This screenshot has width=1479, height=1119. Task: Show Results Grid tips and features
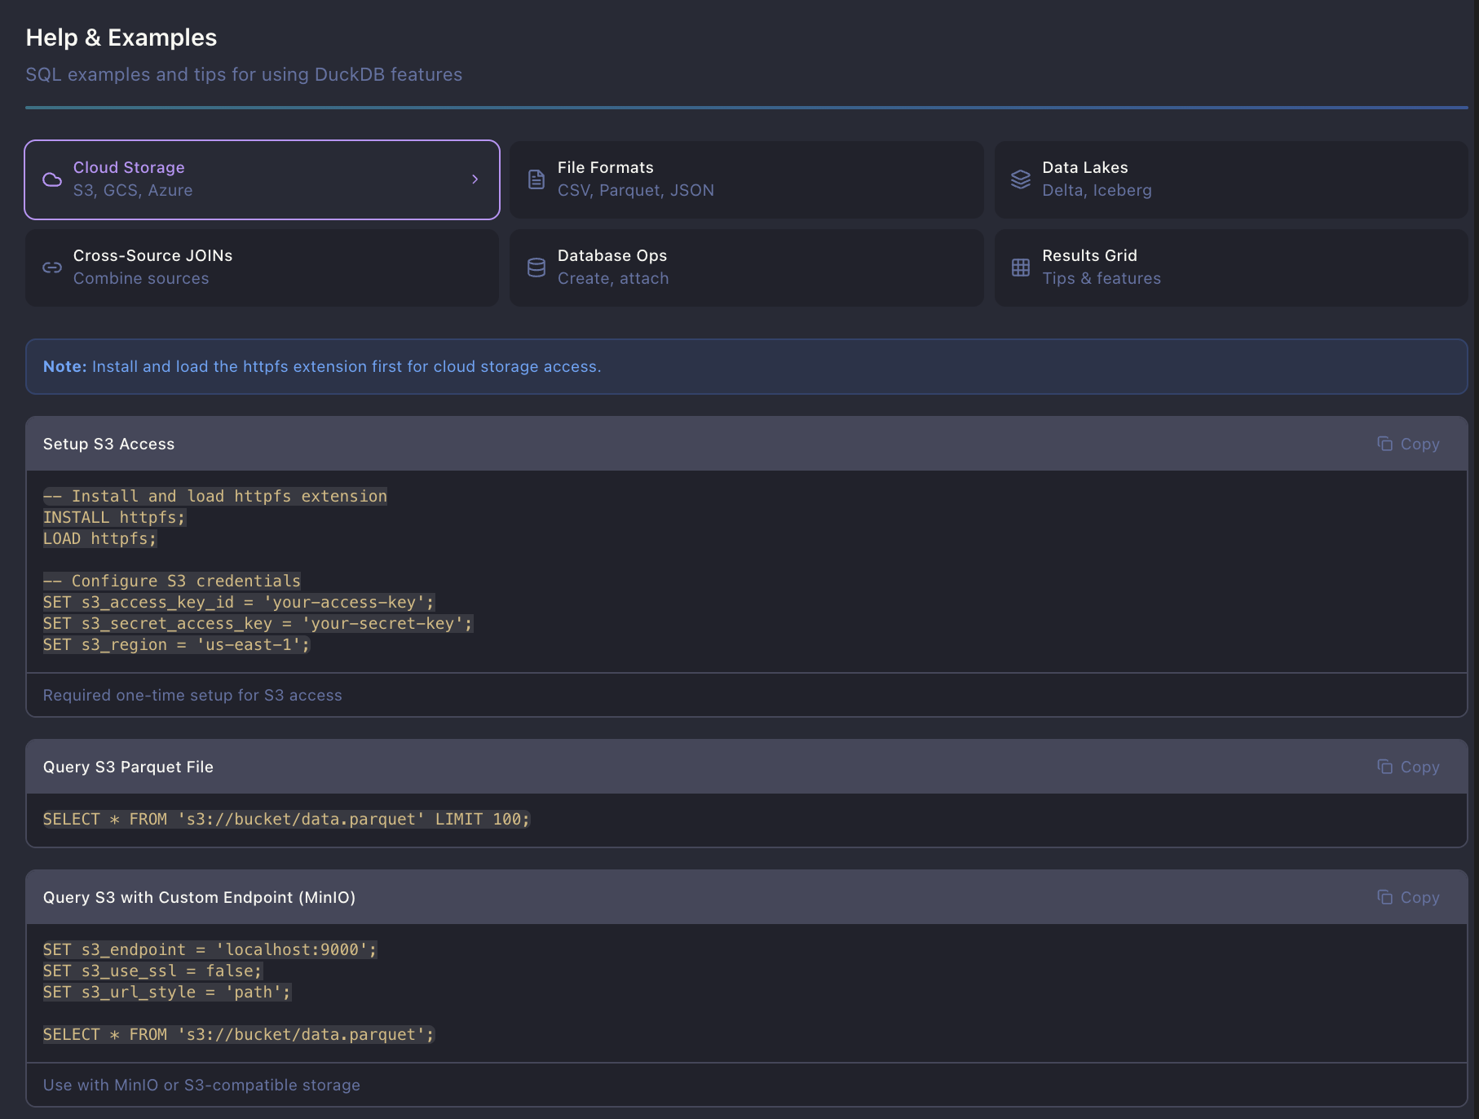pyautogui.click(x=1231, y=268)
